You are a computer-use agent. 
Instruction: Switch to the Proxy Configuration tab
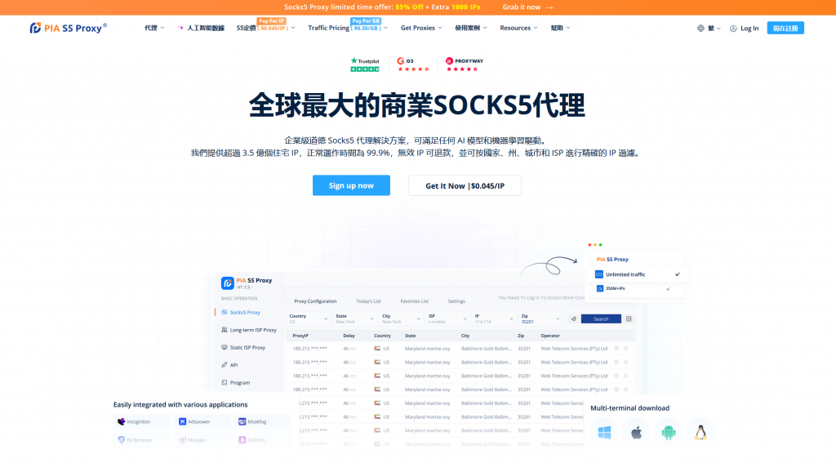[315, 301]
